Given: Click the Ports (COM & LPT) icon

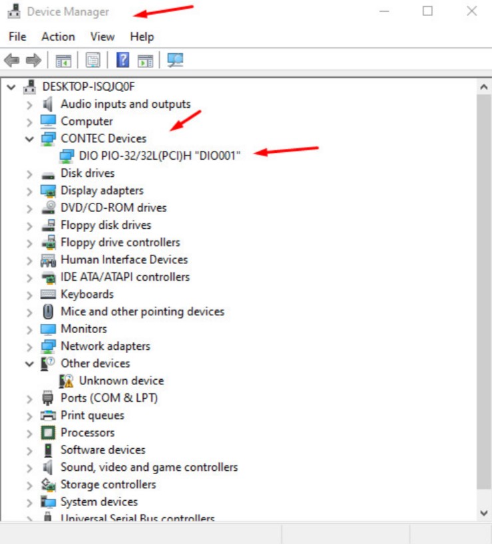Looking at the screenshot, I should tap(47, 398).
